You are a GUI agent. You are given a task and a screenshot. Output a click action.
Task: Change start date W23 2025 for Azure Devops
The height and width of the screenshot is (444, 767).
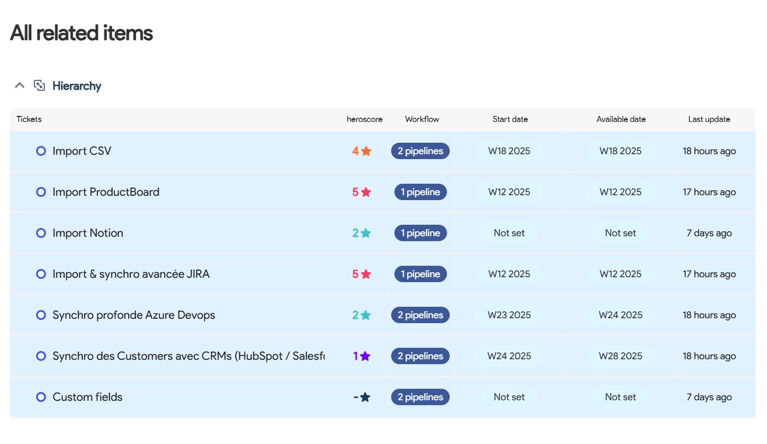click(509, 315)
